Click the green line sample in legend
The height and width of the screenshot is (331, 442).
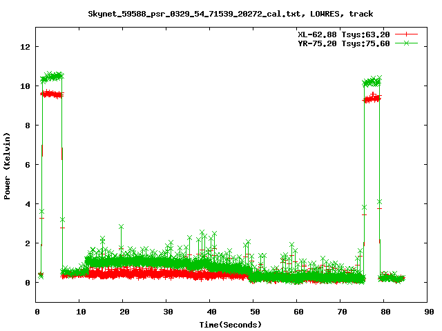(406, 43)
